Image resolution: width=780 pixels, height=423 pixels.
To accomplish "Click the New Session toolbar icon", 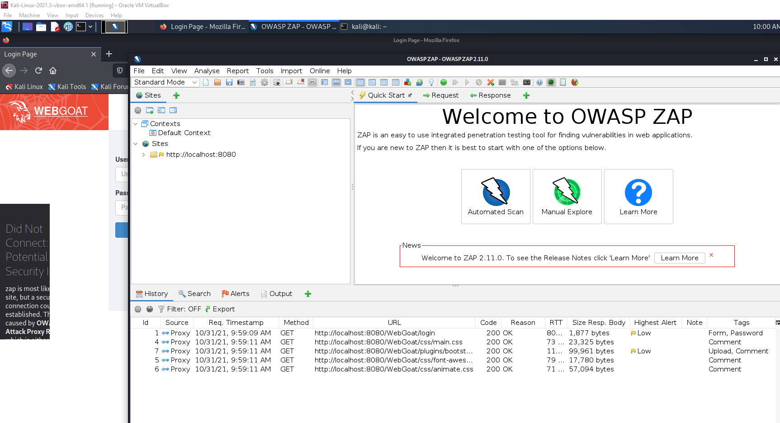I will pos(206,82).
